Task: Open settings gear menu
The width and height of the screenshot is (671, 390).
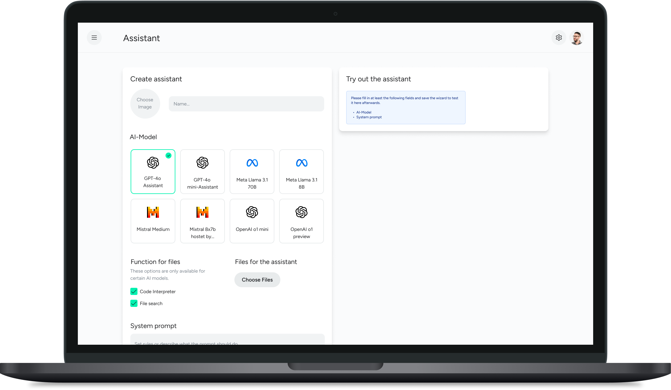Action: tap(559, 37)
